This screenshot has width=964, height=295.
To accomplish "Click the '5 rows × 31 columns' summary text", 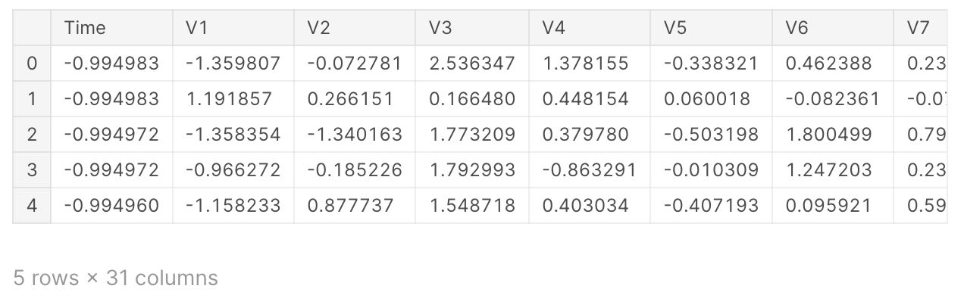I will tap(115, 278).
